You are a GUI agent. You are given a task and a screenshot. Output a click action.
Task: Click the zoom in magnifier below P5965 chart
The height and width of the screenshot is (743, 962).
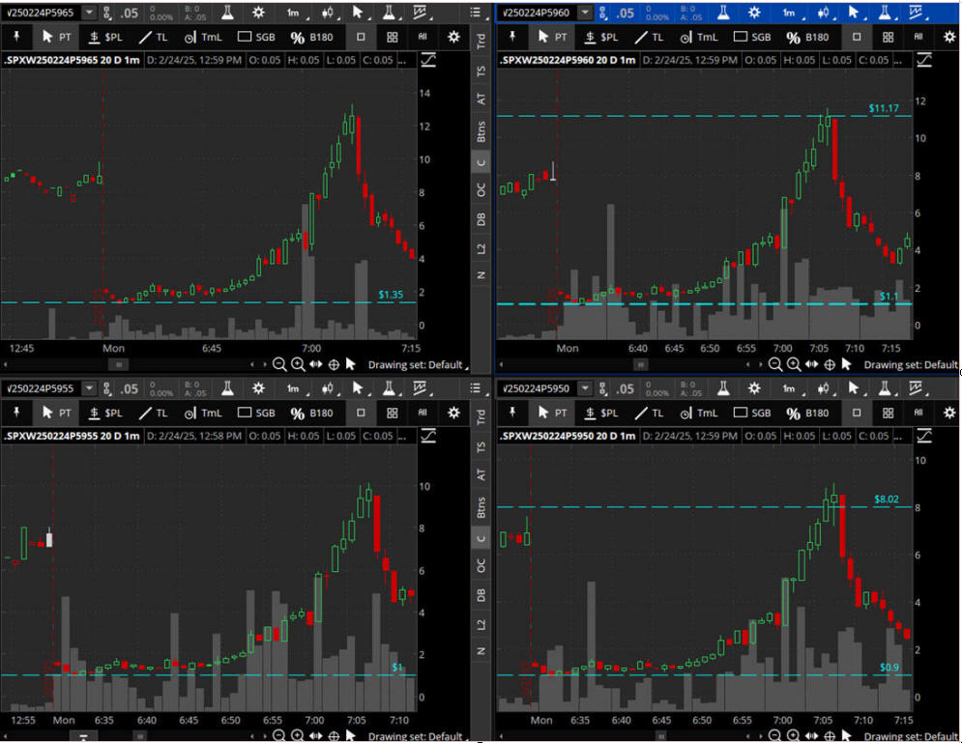(x=298, y=365)
